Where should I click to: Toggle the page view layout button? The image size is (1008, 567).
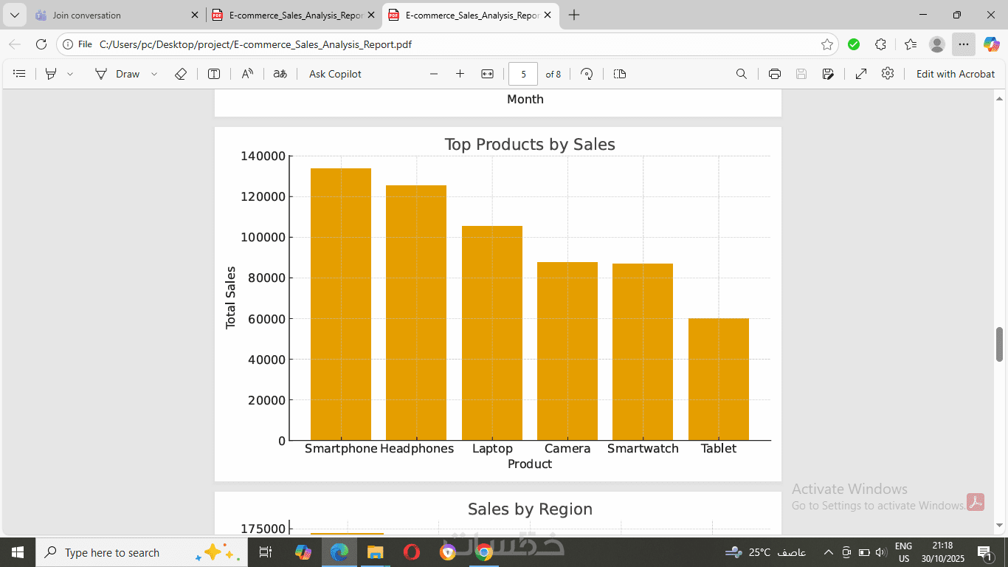click(620, 74)
